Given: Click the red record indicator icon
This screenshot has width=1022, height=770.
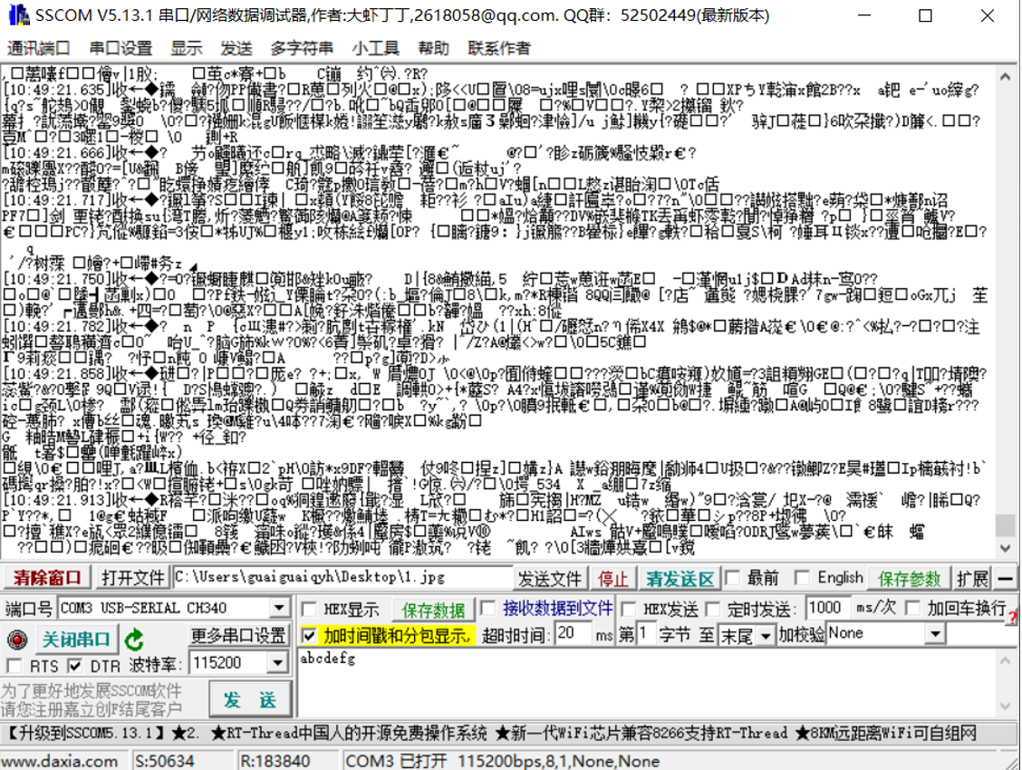Looking at the screenshot, I should [17, 639].
